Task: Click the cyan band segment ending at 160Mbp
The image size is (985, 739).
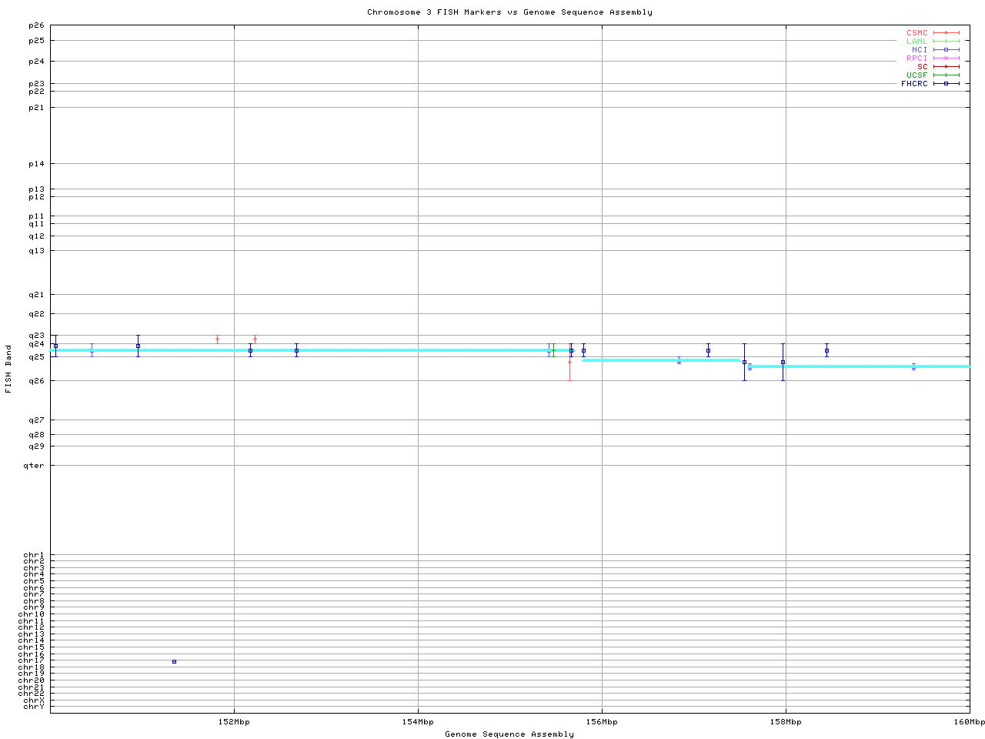Action: coord(858,366)
